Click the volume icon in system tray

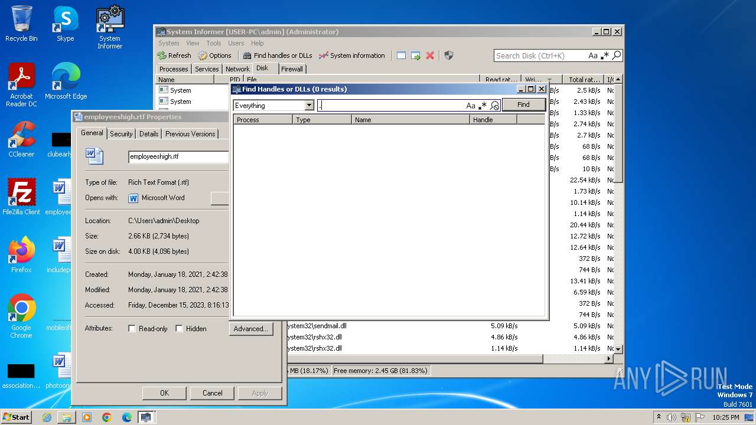click(x=670, y=417)
